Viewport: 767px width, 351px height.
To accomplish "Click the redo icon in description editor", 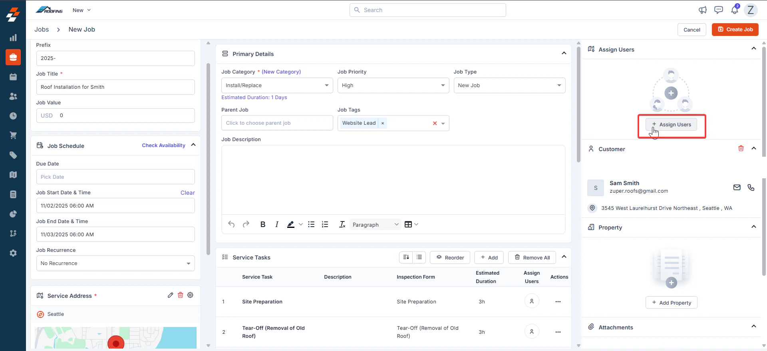I will point(246,224).
